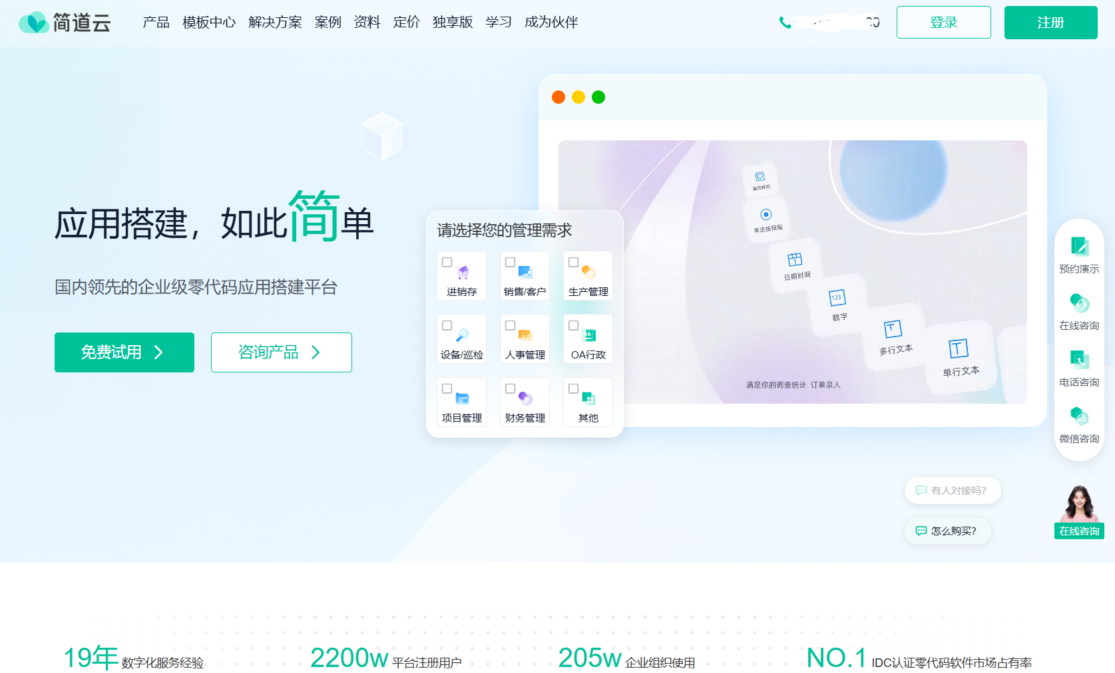Click the customer service avatar

point(1079,503)
